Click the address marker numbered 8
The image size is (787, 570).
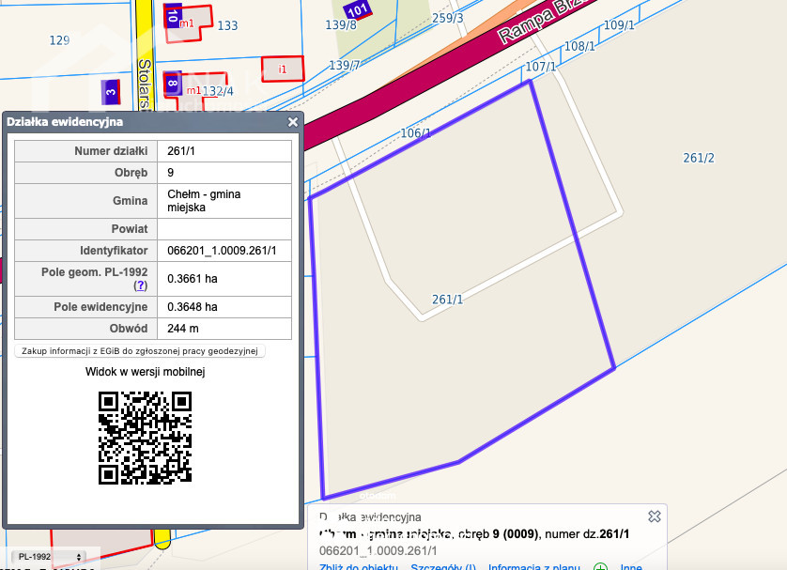coord(172,84)
